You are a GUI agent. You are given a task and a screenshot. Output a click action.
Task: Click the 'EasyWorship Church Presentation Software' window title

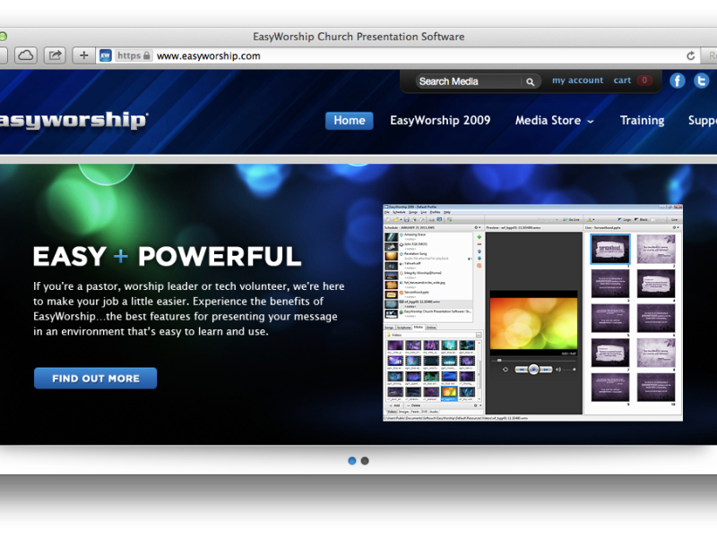click(x=358, y=37)
